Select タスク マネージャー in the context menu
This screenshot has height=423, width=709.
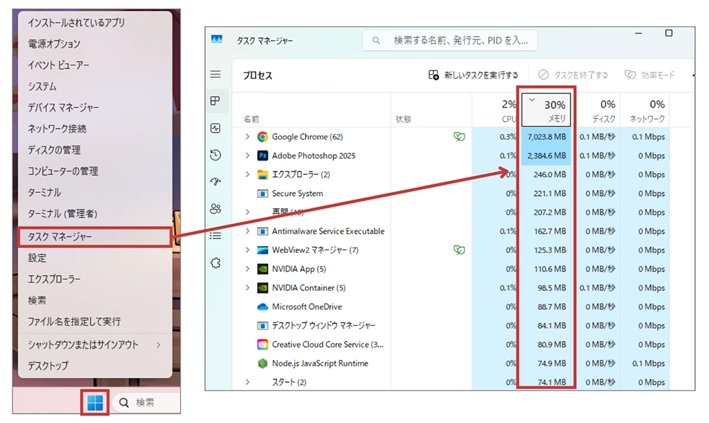pos(95,237)
